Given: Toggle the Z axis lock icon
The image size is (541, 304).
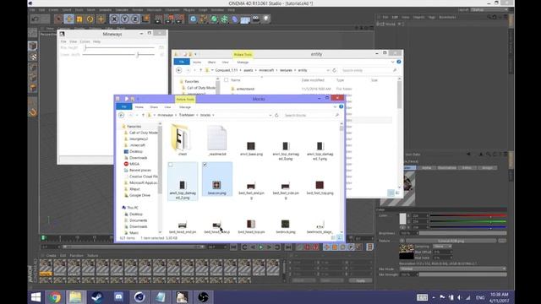Looking at the screenshot, I should (x=135, y=19).
